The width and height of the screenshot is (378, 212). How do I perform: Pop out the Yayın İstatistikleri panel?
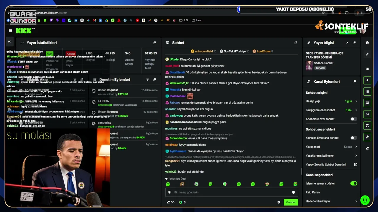[x=154, y=43]
